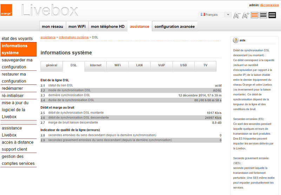Switch to the général sub-tab
The image size is (281, 195).
point(52,66)
